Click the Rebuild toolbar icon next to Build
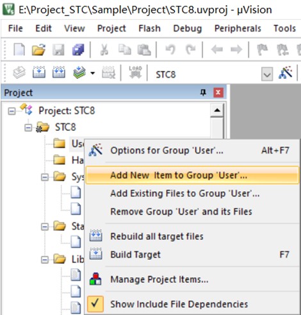The width and height of the screenshot is (301, 315). (x=59, y=72)
